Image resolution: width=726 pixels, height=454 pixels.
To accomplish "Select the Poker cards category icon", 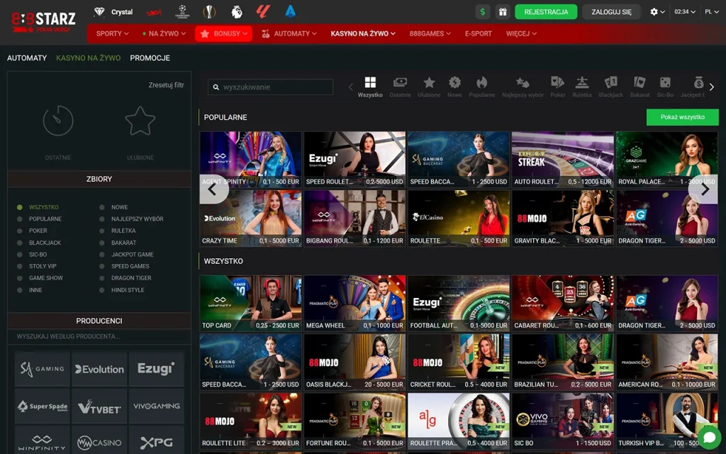I will (x=557, y=87).
